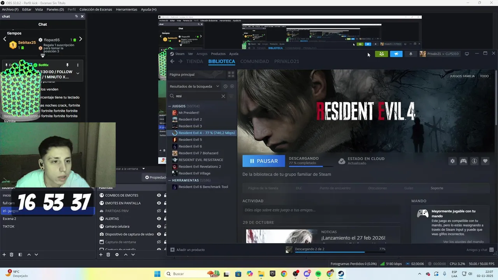Viewport: 498px width, 280px height.
Task: Open Amigos y chat in Steam
Action: [480, 250]
